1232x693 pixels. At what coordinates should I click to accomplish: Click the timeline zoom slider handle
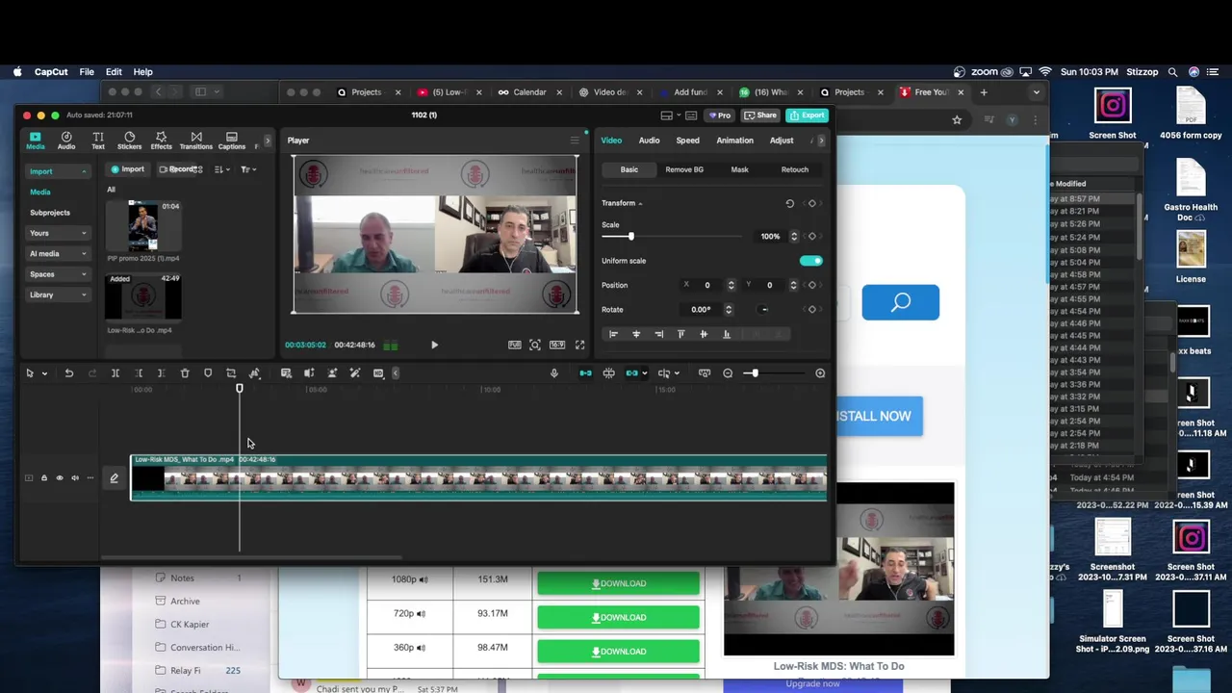coord(755,373)
